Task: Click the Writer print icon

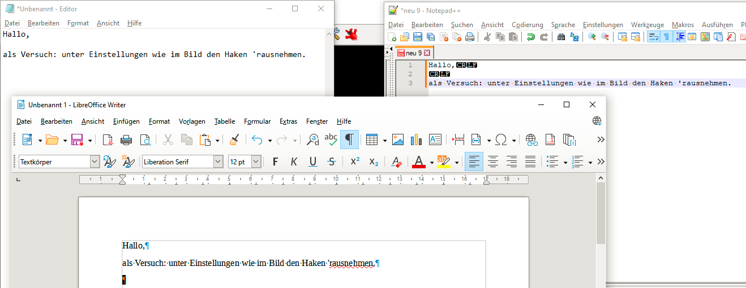Action: (126, 139)
